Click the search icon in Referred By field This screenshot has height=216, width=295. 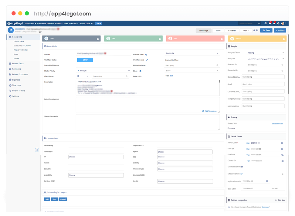coord(282,65)
